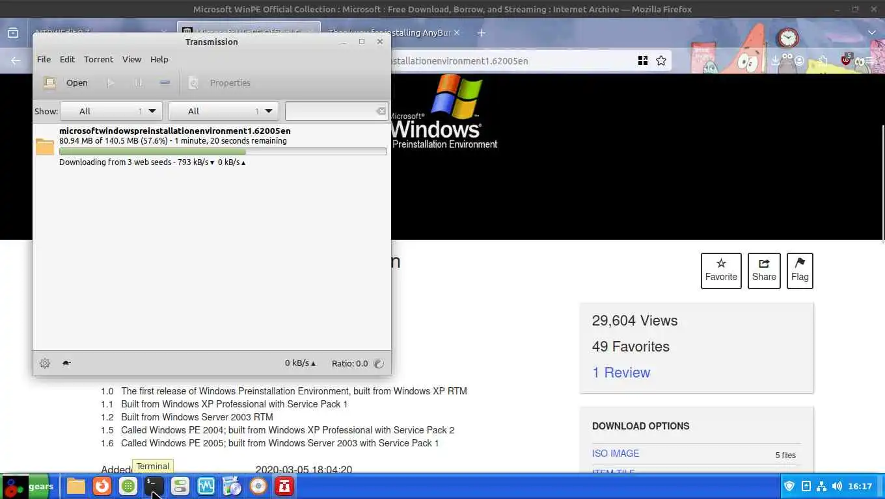Open the Torrent menu
Screen dimensions: 885x499
98,59
